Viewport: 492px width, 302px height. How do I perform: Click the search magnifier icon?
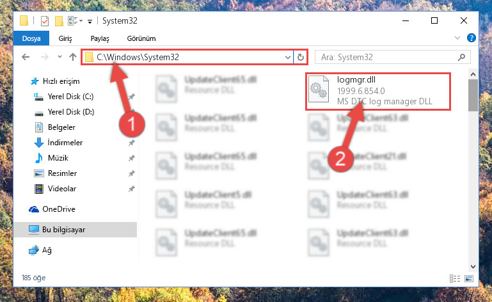(x=461, y=57)
